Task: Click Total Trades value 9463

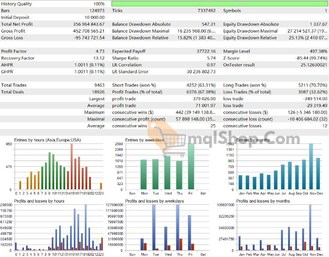Action: point(99,85)
